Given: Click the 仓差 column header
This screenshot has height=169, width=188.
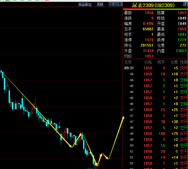Looking at the screenshot, I should pyautogui.click(x=174, y=62).
